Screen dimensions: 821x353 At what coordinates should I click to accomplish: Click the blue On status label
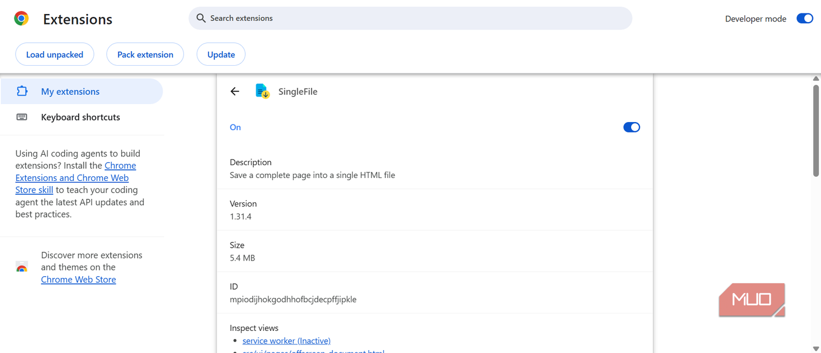235,127
